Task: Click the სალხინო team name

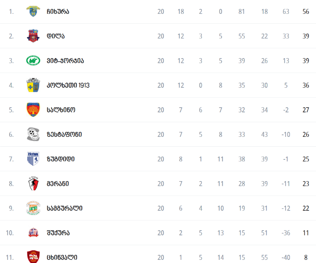Action: coord(61,110)
